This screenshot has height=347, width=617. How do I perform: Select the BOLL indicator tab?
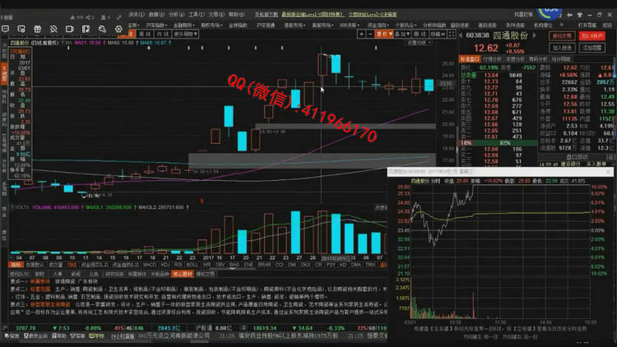pos(193,265)
